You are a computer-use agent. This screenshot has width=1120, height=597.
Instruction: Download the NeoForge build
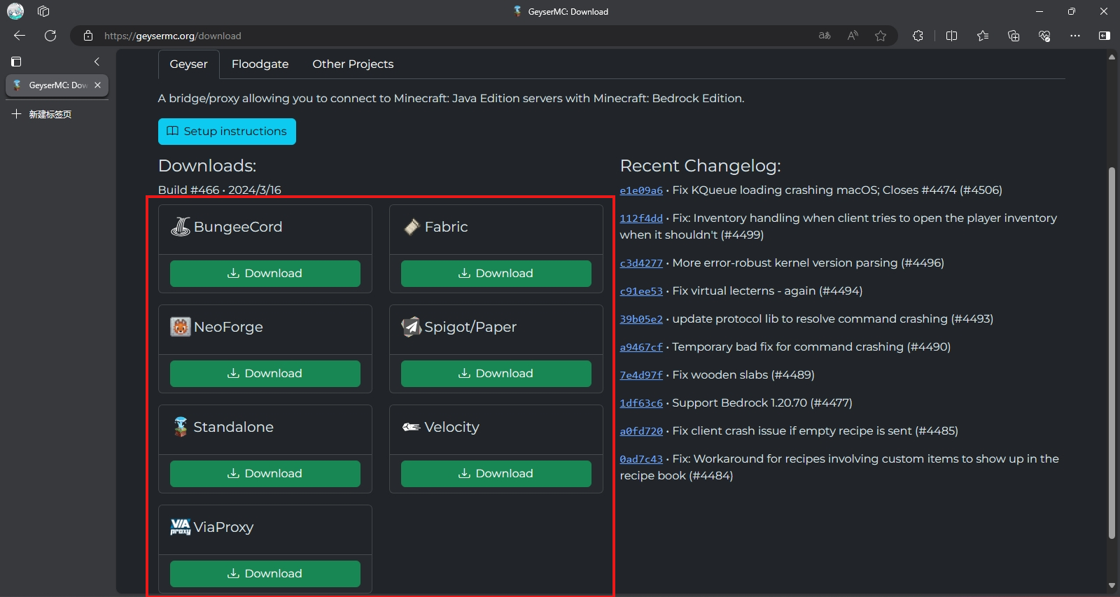265,374
